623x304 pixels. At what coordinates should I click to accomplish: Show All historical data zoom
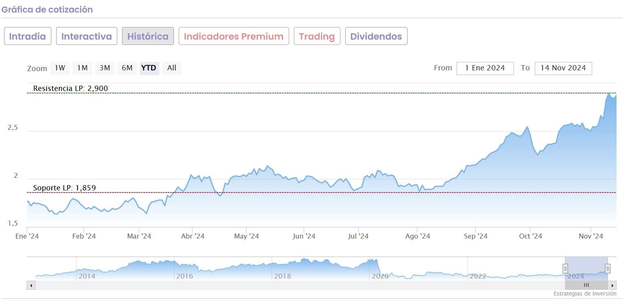coord(172,68)
